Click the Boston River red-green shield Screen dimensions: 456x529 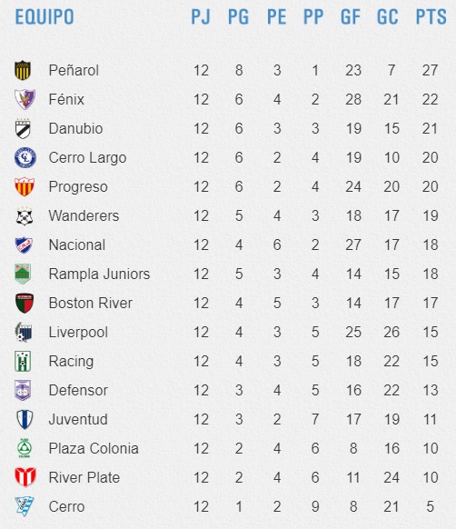(25, 303)
